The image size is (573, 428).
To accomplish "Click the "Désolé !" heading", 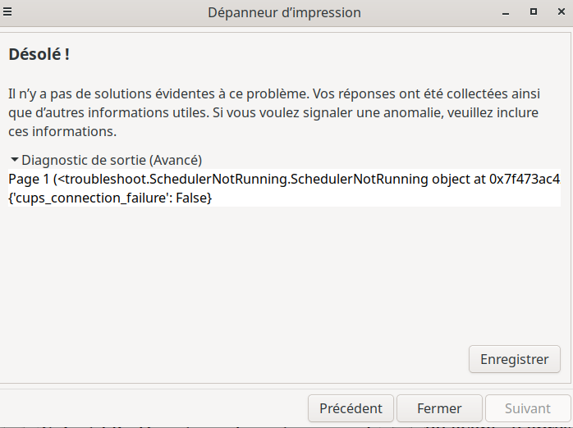I will point(39,55).
